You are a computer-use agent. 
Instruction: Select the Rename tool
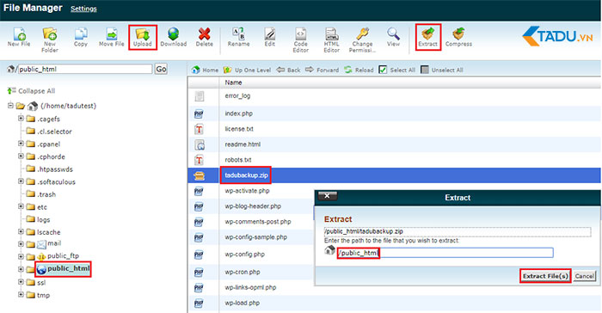coord(238,37)
